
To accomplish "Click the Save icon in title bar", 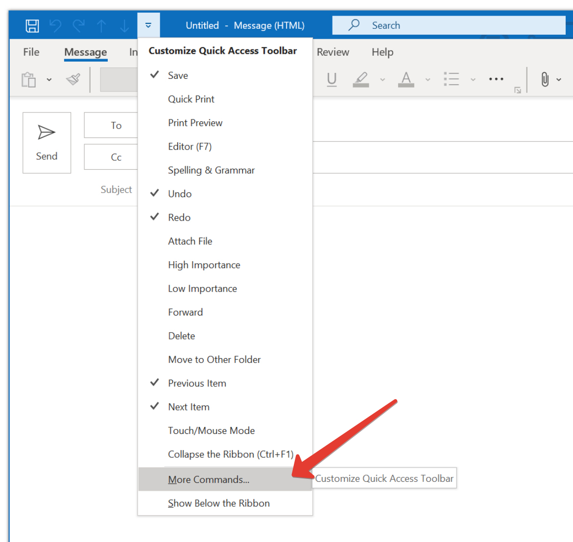I will pos(32,25).
